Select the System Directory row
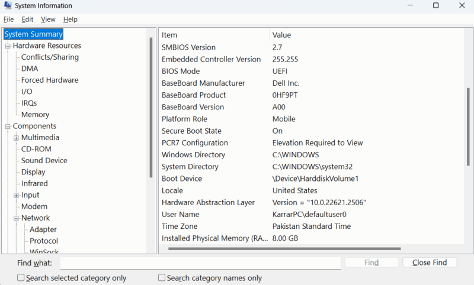The width and height of the screenshot is (474, 285). click(x=312, y=167)
